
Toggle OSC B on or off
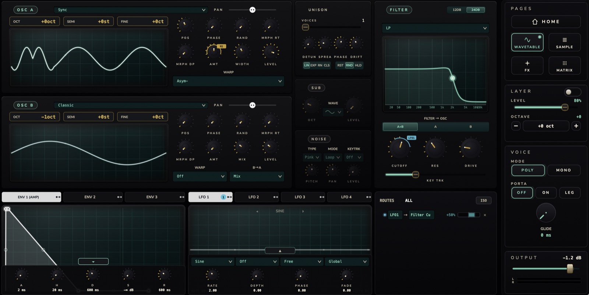(x=25, y=105)
